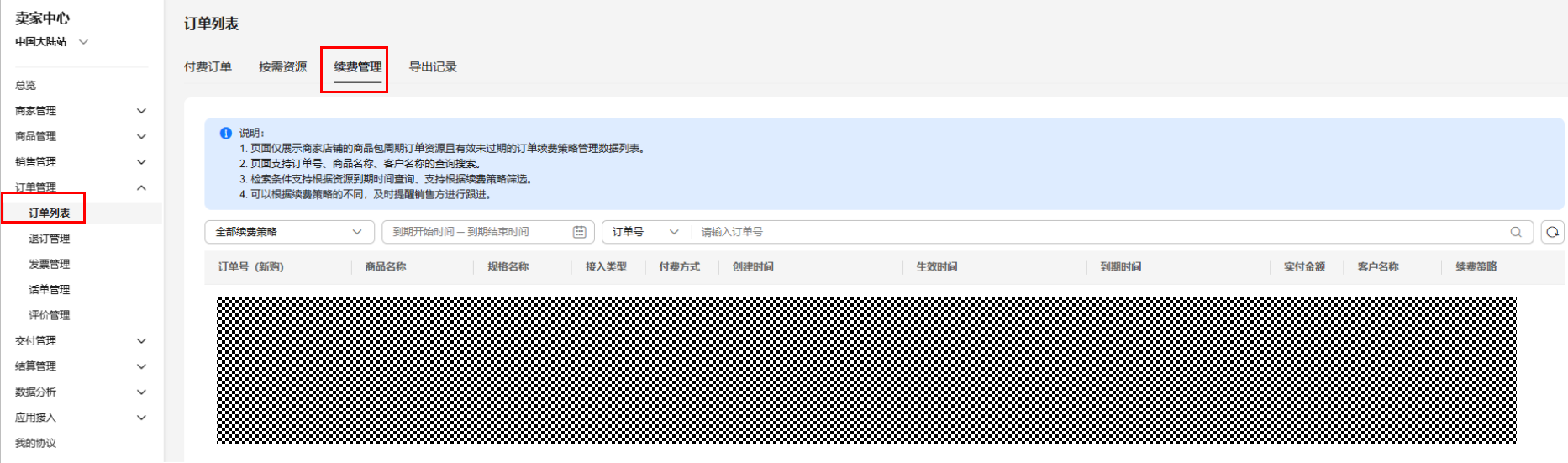This screenshot has height=463, width=1568.
Task: Click the blue info icon beside 说明
Action: (225, 133)
